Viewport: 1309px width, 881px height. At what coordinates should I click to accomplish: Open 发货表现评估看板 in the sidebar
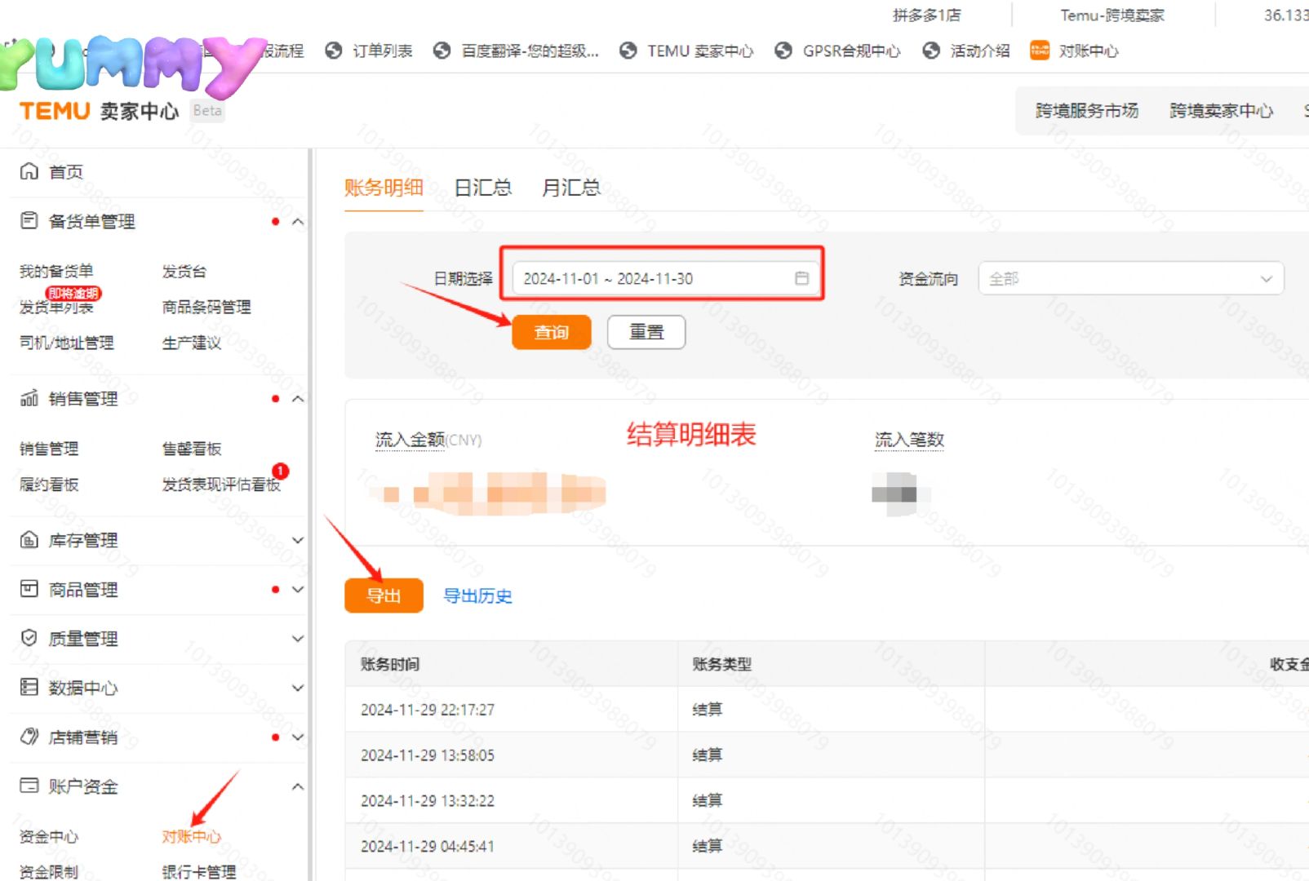(x=221, y=485)
